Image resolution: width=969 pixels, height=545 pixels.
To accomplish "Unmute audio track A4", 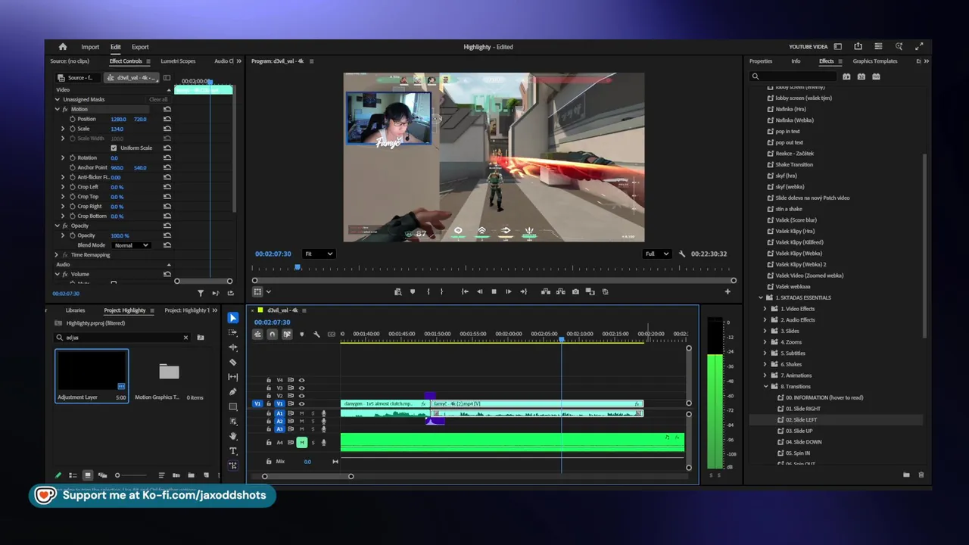I will [301, 443].
